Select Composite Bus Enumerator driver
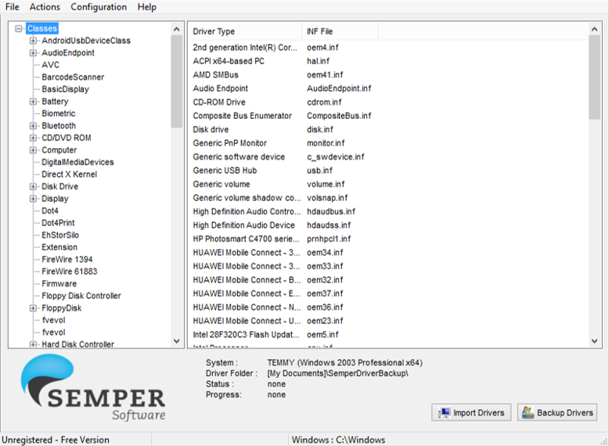The image size is (609, 446). [x=243, y=116]
